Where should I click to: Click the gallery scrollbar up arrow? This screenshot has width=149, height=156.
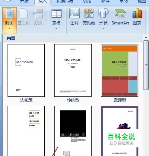coord(146,38)
